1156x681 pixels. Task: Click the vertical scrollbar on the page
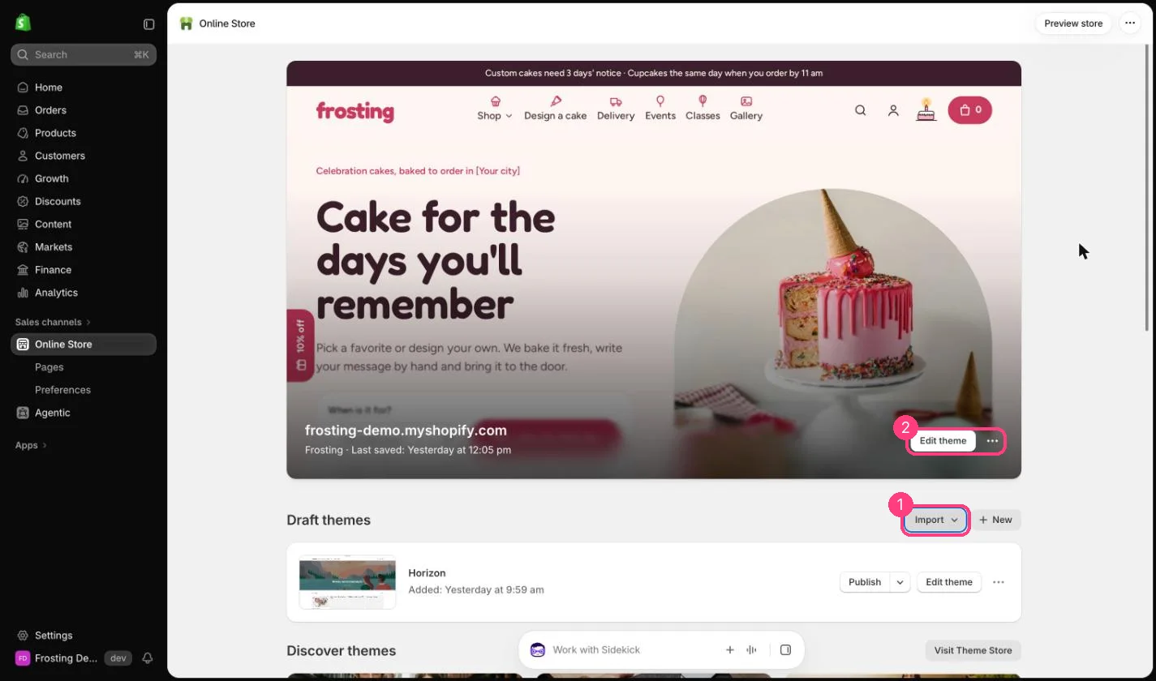click(x=1147, y=188)
